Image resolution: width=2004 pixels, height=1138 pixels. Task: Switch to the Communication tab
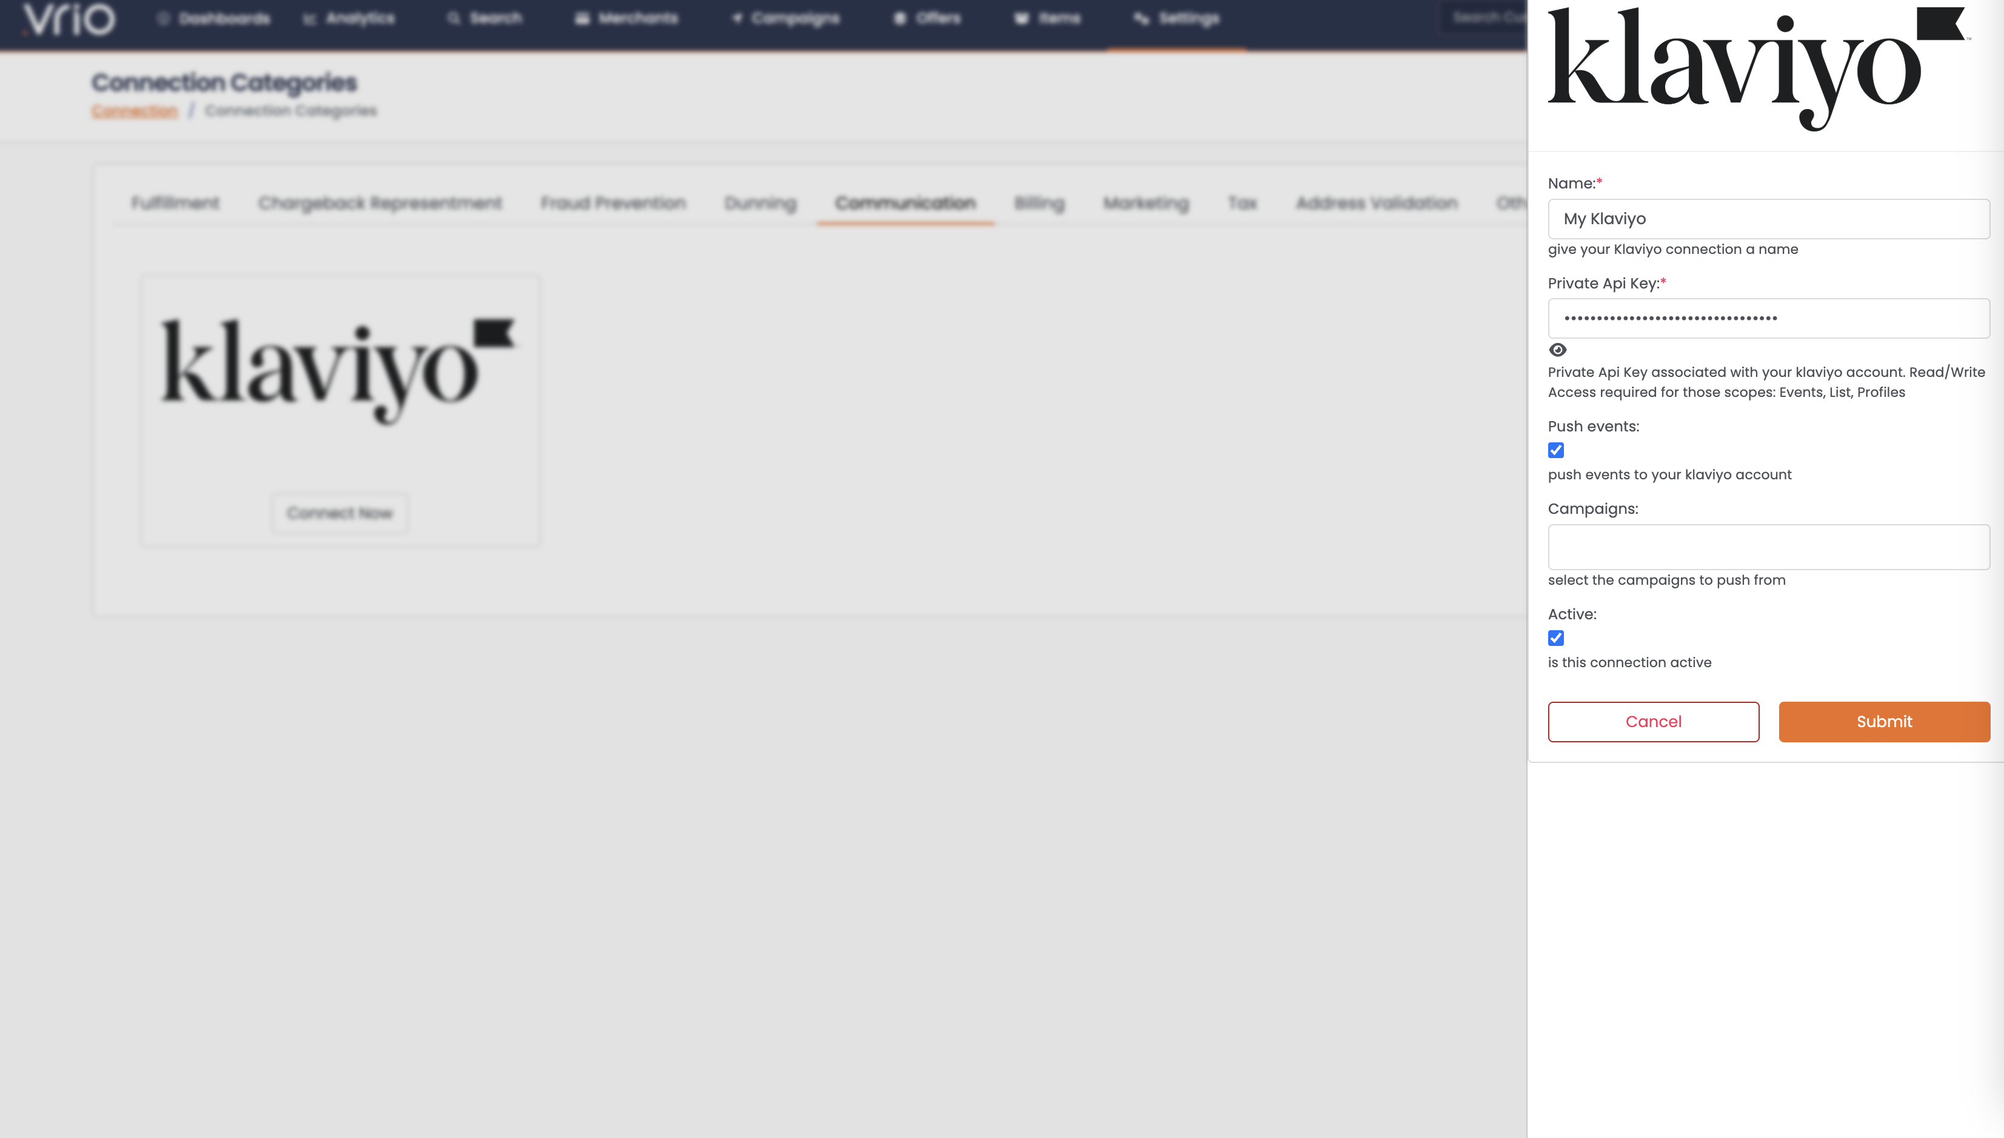click(906, 203)
